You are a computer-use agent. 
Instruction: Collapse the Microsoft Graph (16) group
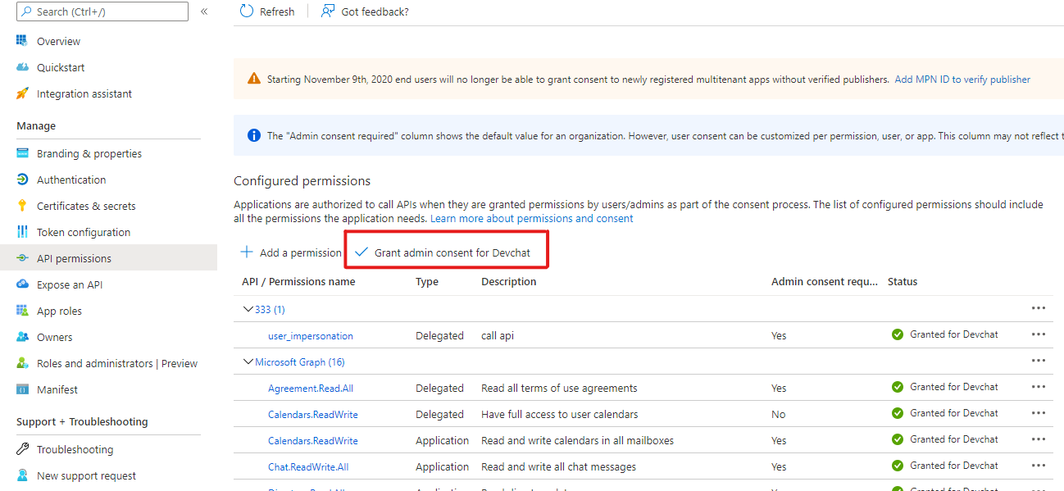tap(248, 361)
